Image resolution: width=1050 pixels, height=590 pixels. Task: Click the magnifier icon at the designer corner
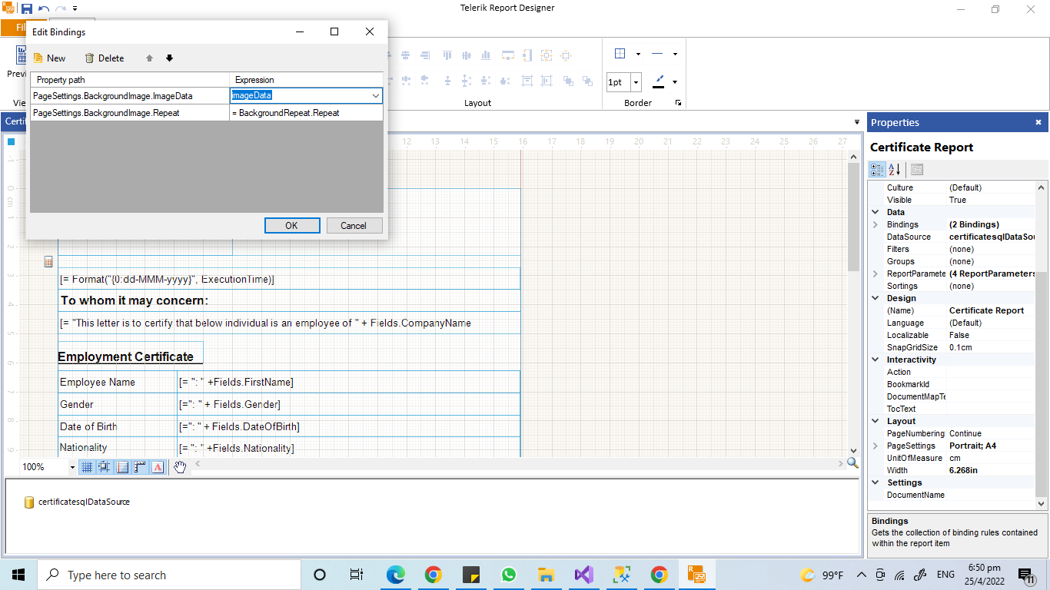coord(852,462)
